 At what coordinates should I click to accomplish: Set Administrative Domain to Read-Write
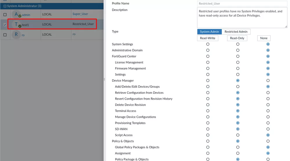(208, 50)
